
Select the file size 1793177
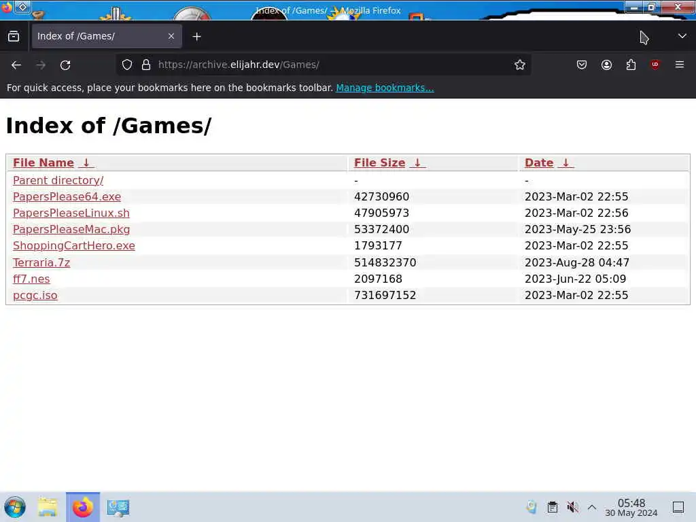click(378, 246)
